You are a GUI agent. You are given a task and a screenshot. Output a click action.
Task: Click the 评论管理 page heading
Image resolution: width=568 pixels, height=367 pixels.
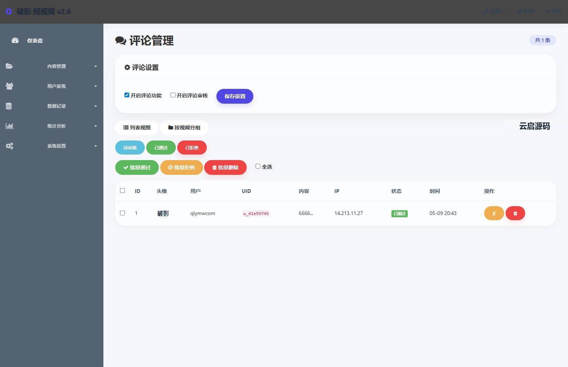tap(144, 41)
